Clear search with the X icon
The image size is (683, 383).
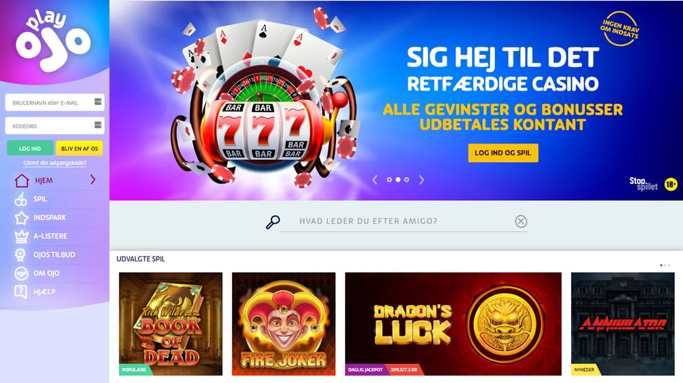point(521,221)
